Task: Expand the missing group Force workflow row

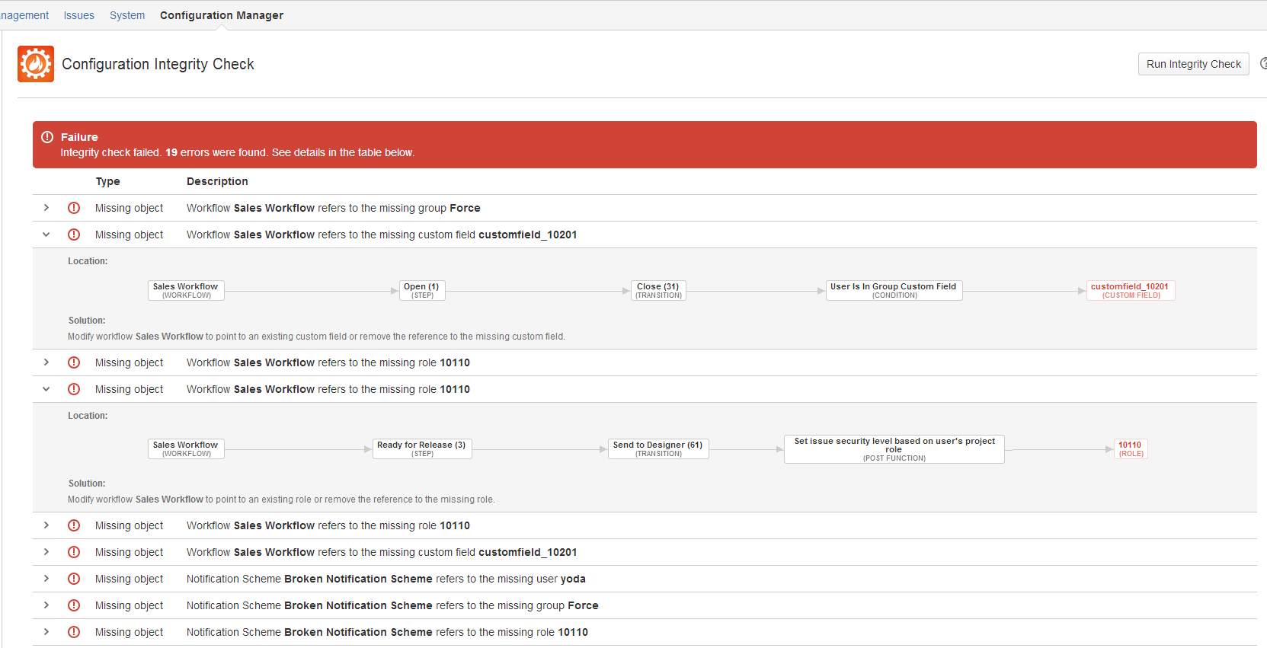Action: 46,208
